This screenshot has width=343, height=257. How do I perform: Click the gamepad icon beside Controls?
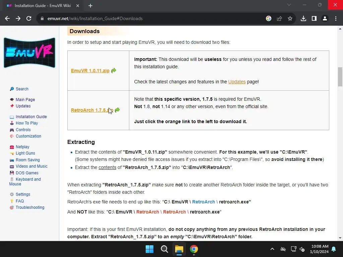[12, 130]
